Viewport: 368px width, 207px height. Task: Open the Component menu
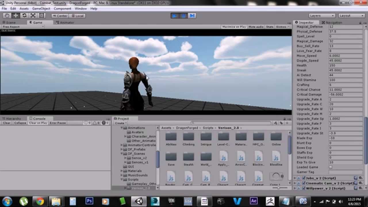coord(62,9)
